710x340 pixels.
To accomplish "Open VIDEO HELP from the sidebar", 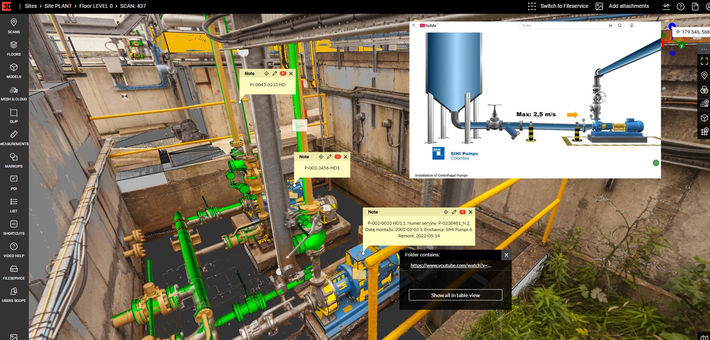I will (13, 250).
